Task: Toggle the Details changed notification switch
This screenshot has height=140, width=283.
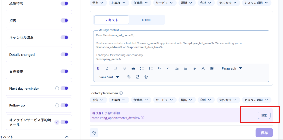Action: tap(64, 54)
